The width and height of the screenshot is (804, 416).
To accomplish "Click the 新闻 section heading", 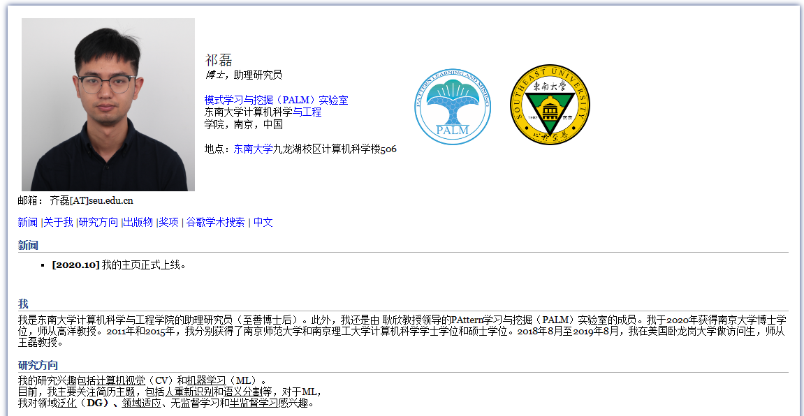I will tap(28, 246).
